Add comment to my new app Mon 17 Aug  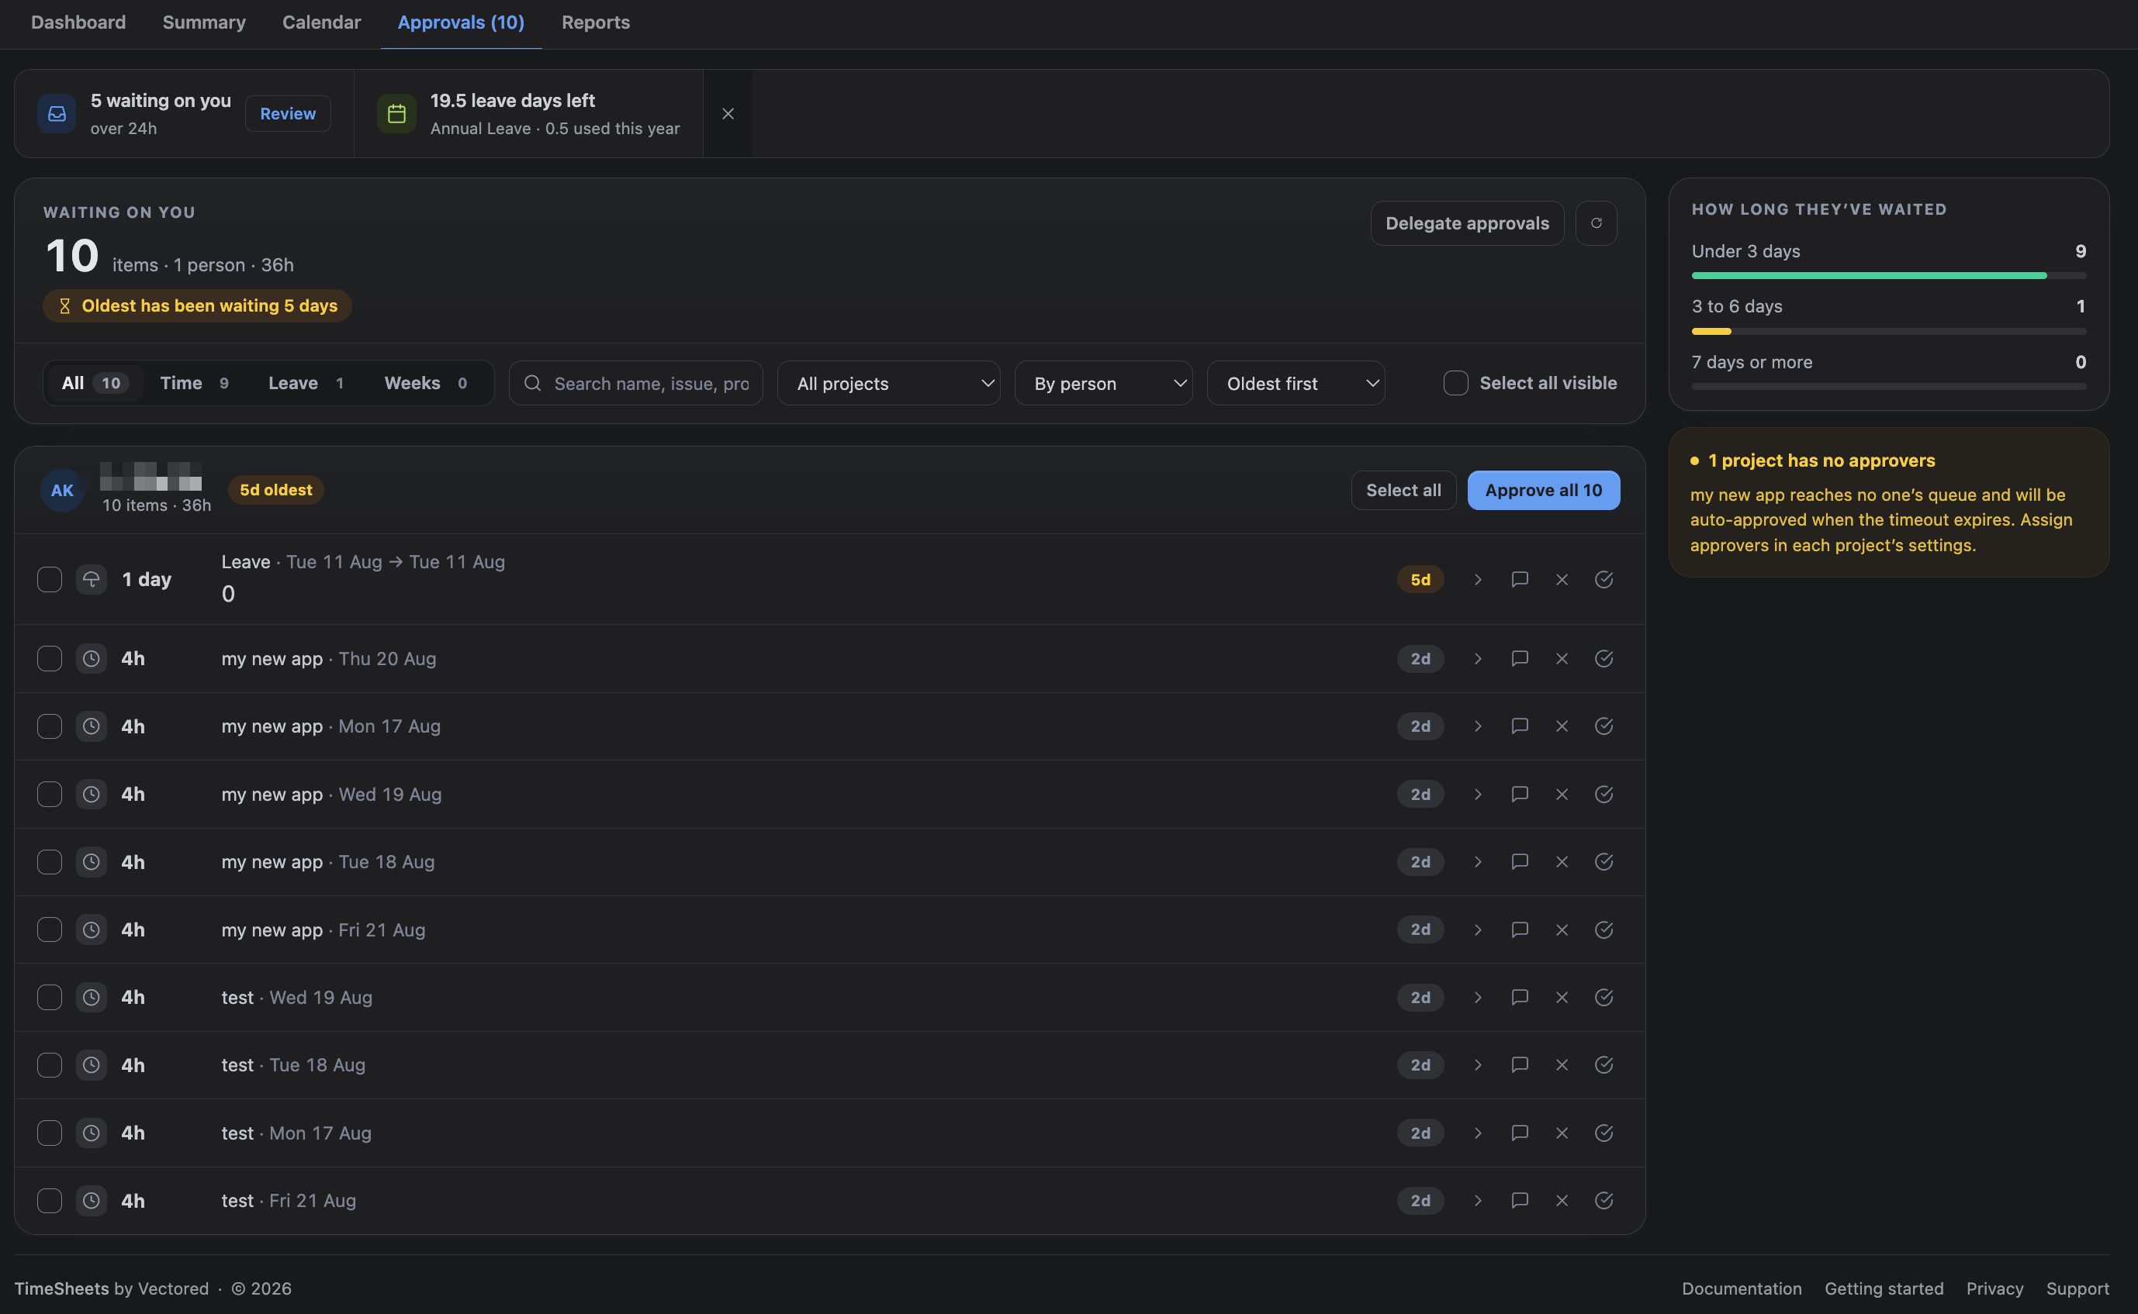click(1519, 726)
